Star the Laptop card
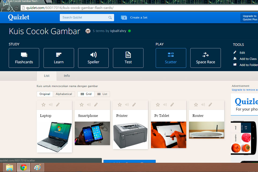 44,105
